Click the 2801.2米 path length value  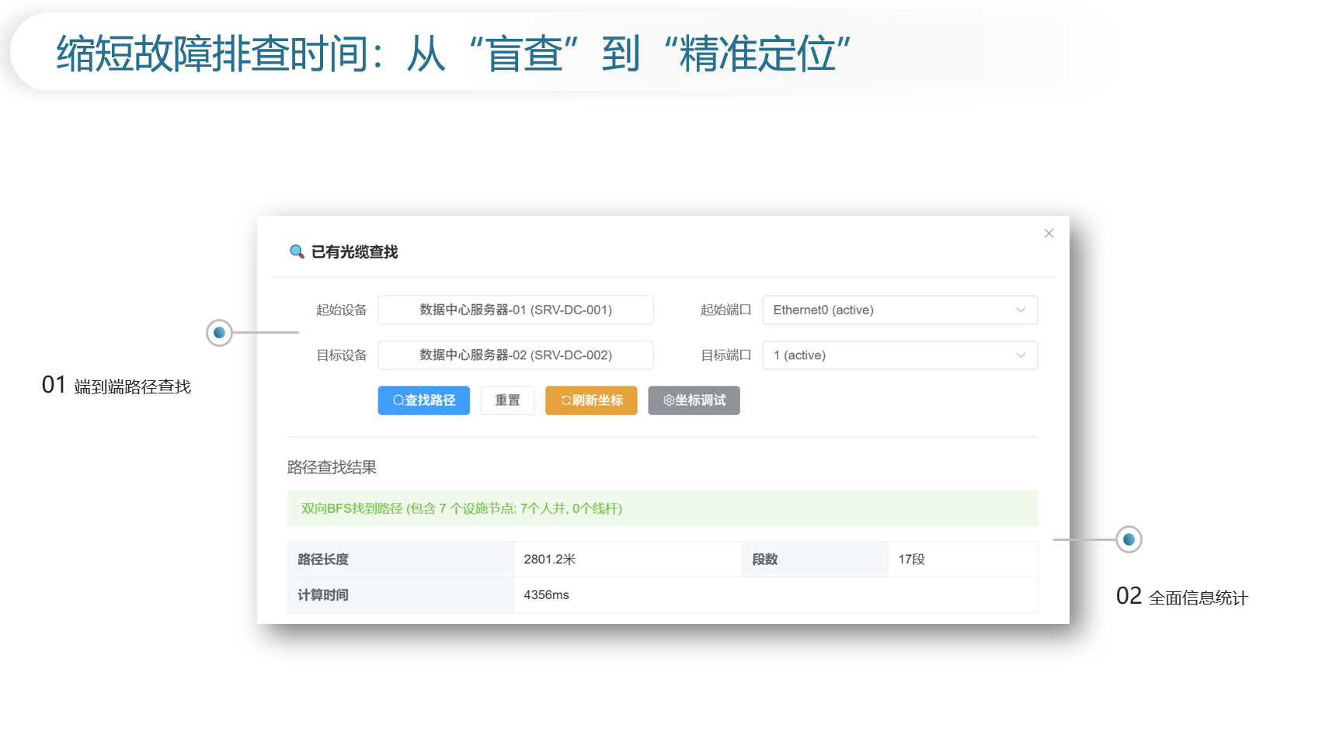pyautogui.click(x=550, y=560)
